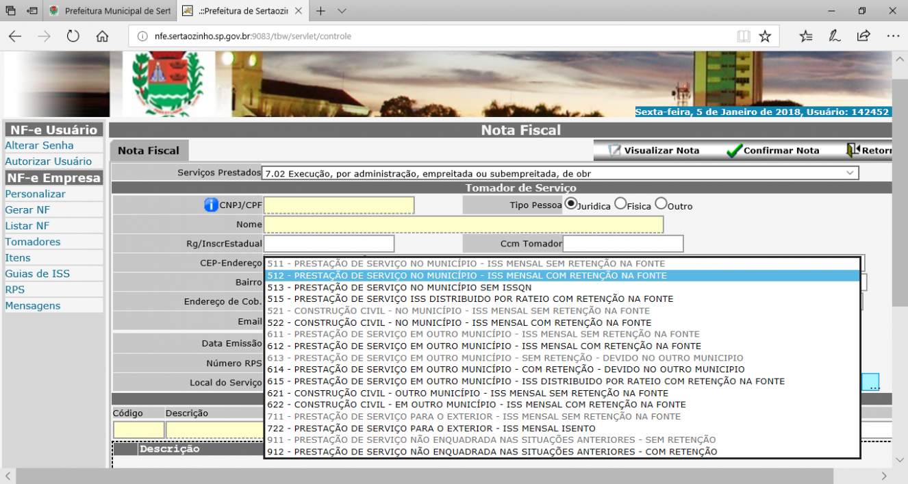Open reading view icon in address bar

[x=744, y=36]
